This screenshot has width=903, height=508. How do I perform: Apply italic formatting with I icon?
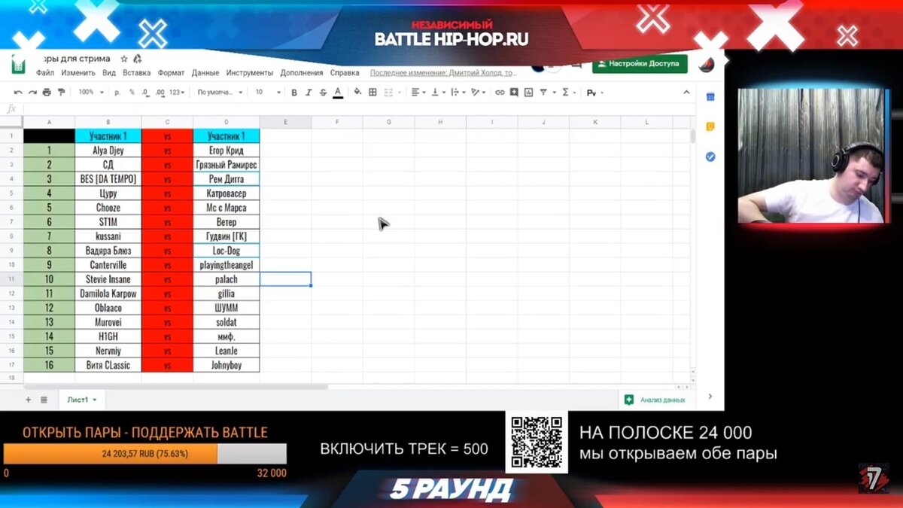pos(309,93)
